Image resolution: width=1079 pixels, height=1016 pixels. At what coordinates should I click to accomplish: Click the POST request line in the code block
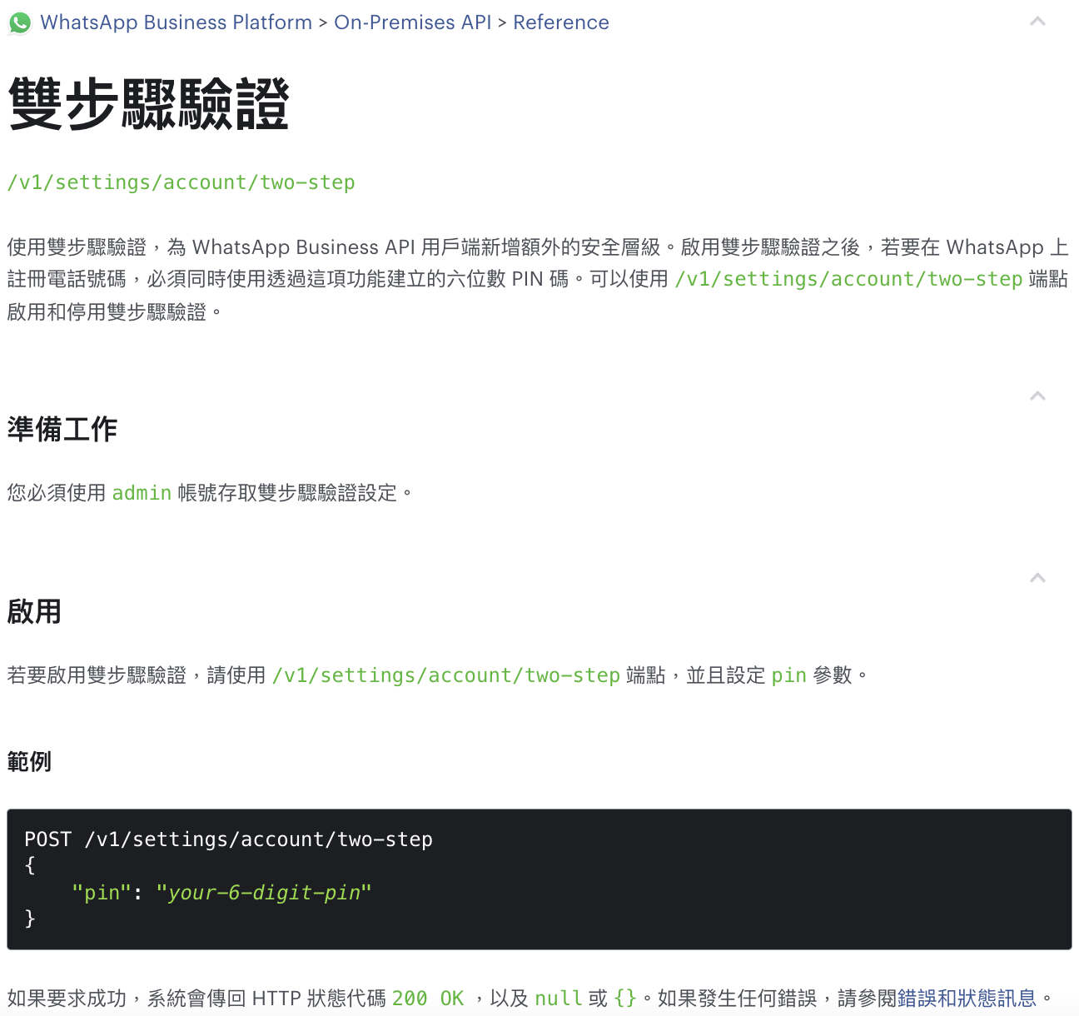click(x=229, y=839)
